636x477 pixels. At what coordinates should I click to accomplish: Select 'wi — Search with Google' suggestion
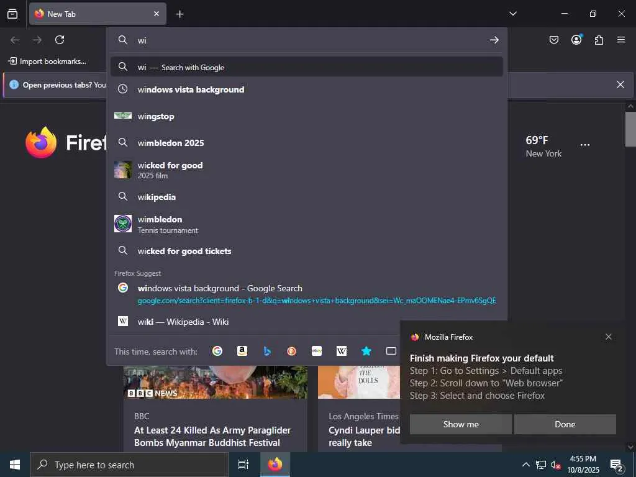click(307, 67)
